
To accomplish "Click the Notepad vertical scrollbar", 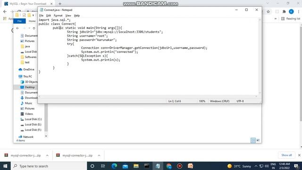I will click(260, 56).
